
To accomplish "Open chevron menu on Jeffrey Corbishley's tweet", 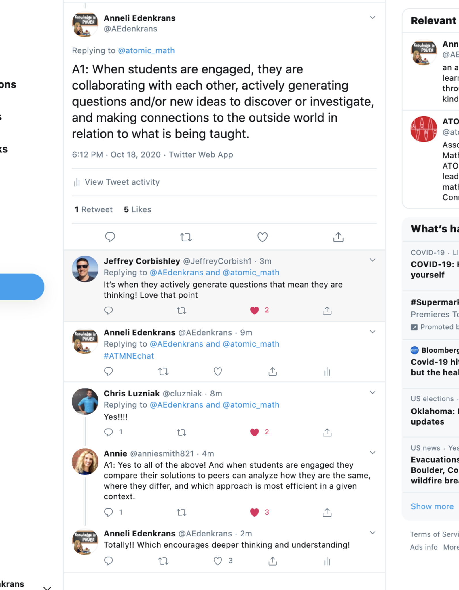I will (x=372, y=260).
